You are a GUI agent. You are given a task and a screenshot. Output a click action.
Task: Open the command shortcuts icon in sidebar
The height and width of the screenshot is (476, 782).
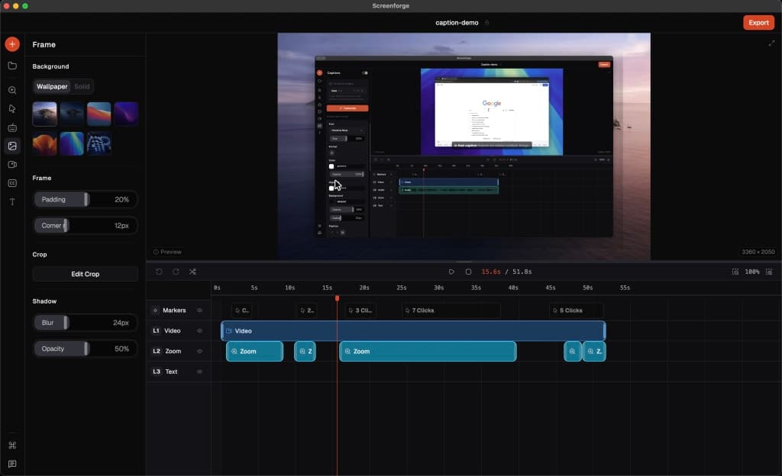coord(12,445)
